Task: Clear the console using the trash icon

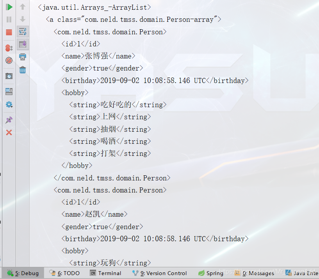Action: point(22,69)
